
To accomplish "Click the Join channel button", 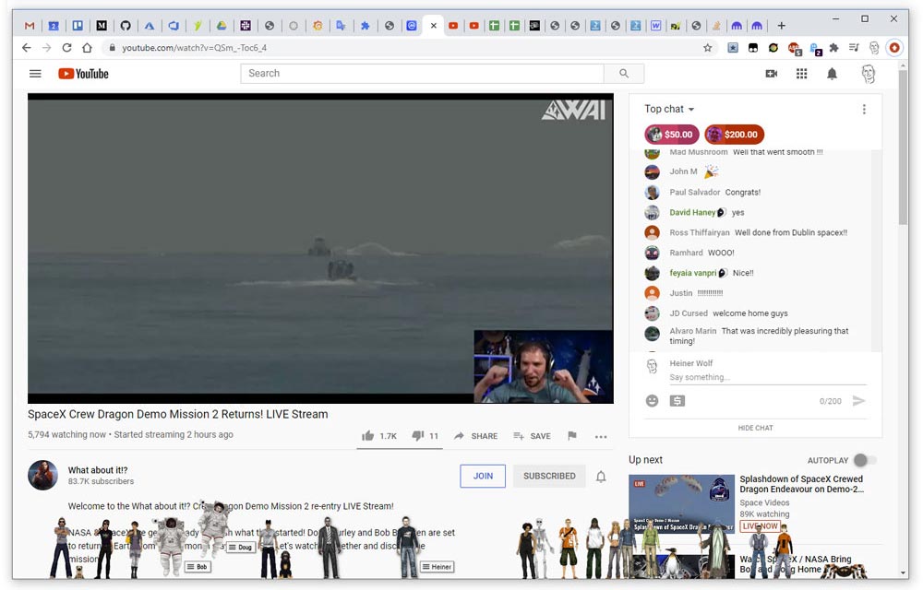I will point(483,476).
